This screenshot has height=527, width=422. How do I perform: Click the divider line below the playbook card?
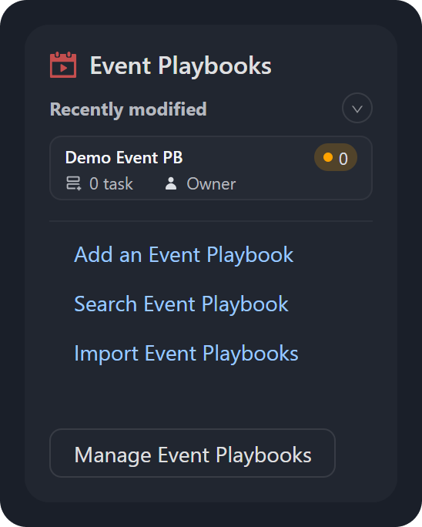coord(211,221)
